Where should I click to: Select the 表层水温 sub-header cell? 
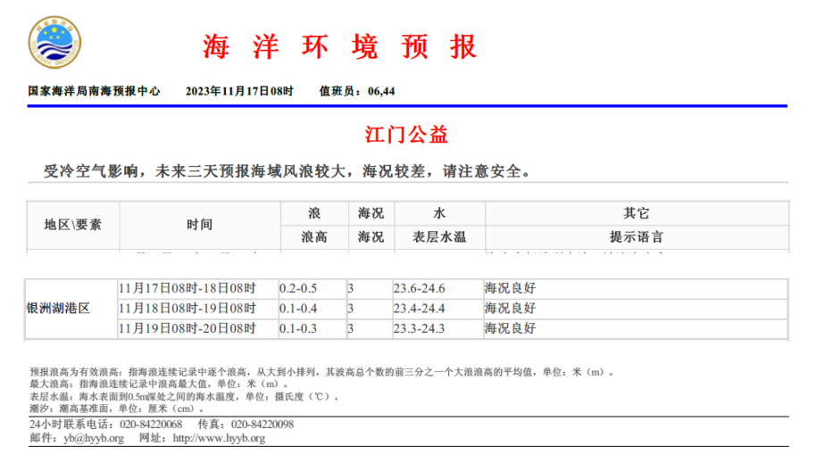[438, 237]
